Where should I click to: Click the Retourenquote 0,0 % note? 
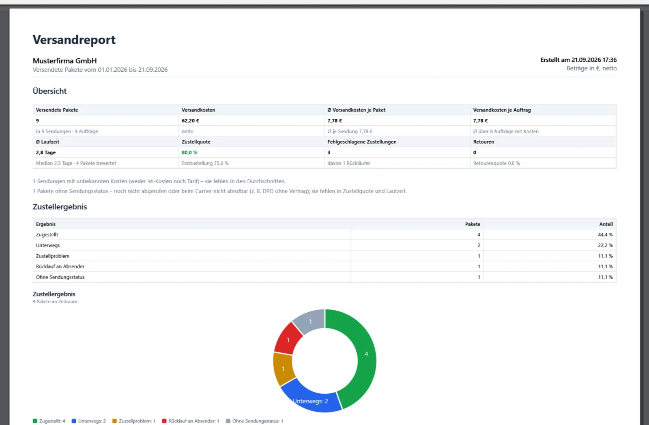[x=496, y=163]
